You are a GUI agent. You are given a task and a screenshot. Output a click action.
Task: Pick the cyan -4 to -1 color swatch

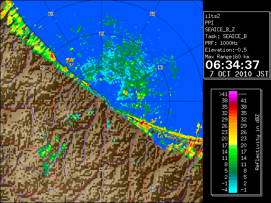click(x=233, y=190)
